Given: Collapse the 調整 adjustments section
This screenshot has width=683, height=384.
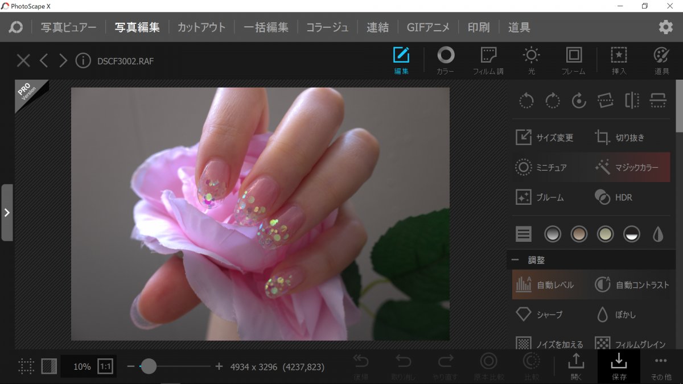Looking at the screenshot, I should (515, 260).
